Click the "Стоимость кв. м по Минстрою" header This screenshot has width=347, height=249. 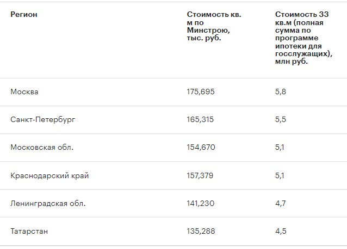214,26
